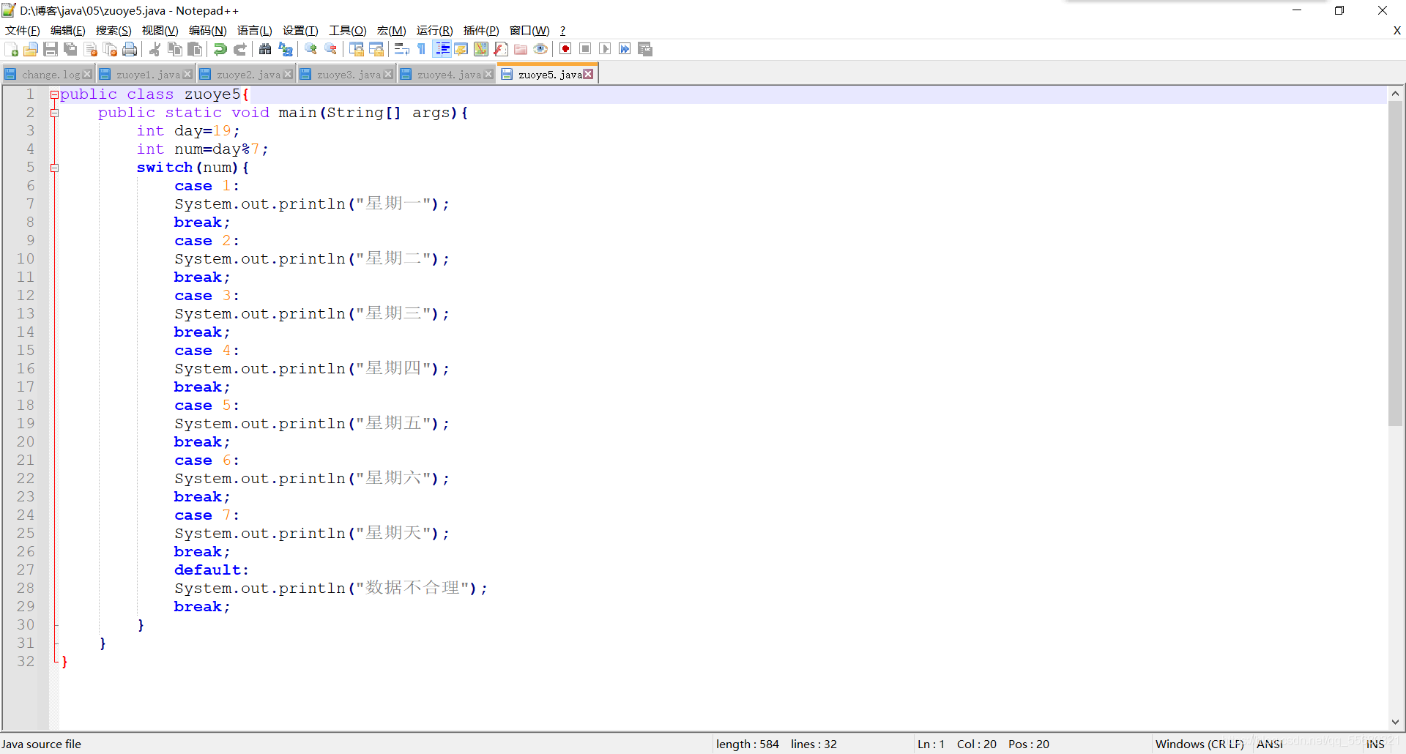Image resolution: width=1406 pixels, height=754 pixels.
Task: Click the Close All toolbar icon
Action: [110, 49]
